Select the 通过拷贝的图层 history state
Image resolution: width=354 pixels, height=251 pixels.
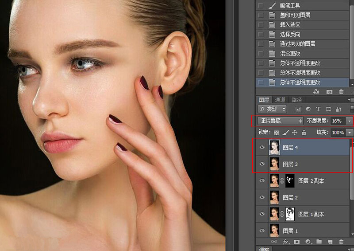pos(302,44)
